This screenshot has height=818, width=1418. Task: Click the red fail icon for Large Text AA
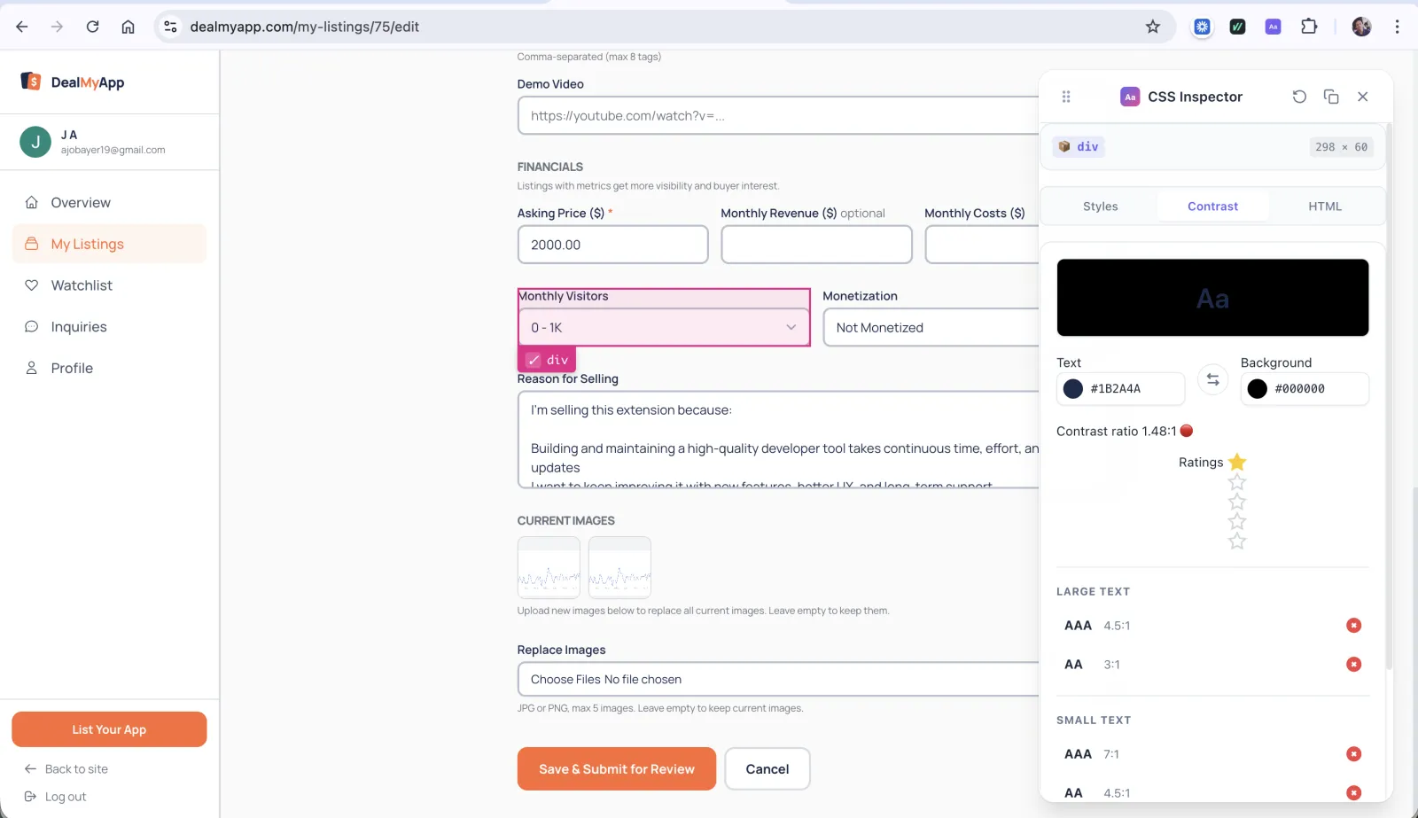tap(1353, 665)
